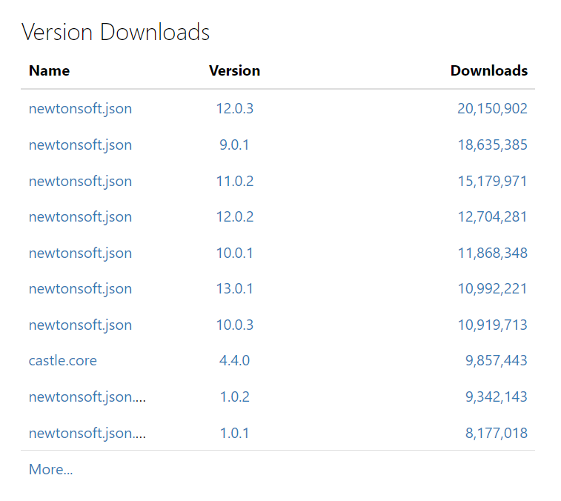Open newtonsoft.json link in 13.0.1 row
The width and height of the screenshot is (561, 501).
pos(80,289)
